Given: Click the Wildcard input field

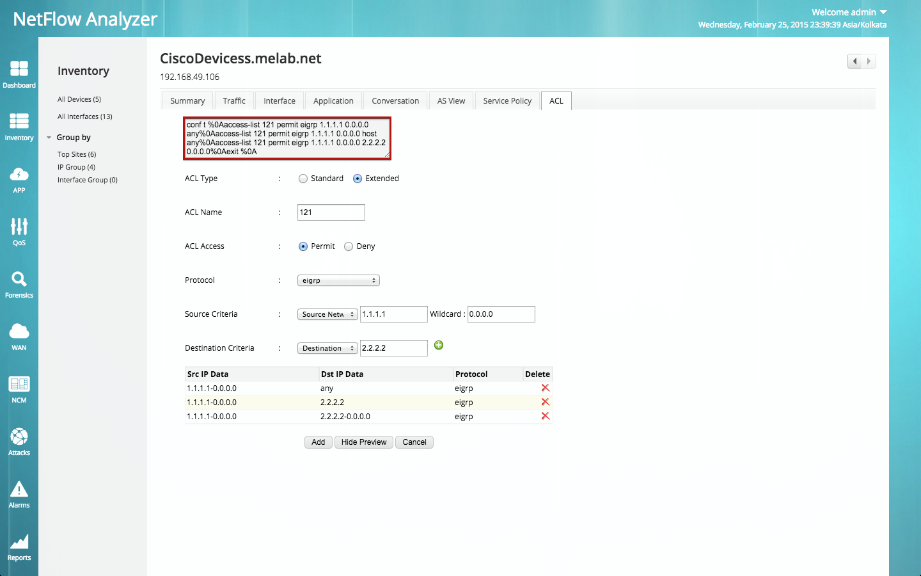Looking at the screenshot, I should click(501, 314).
